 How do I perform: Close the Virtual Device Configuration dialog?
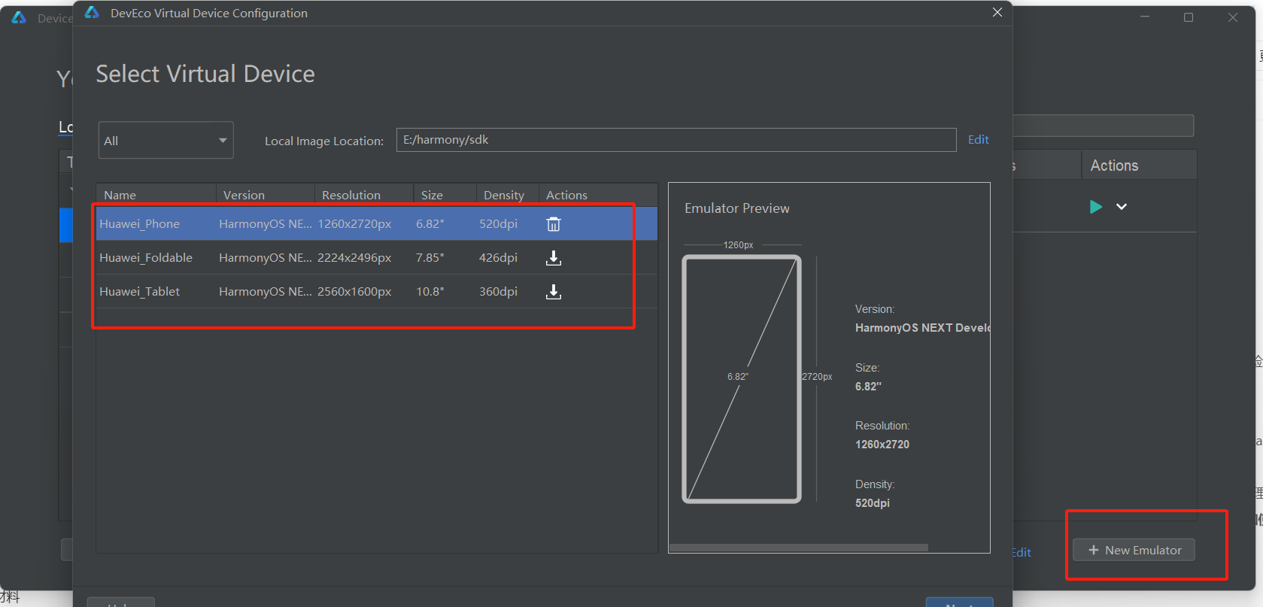[997, 12]
